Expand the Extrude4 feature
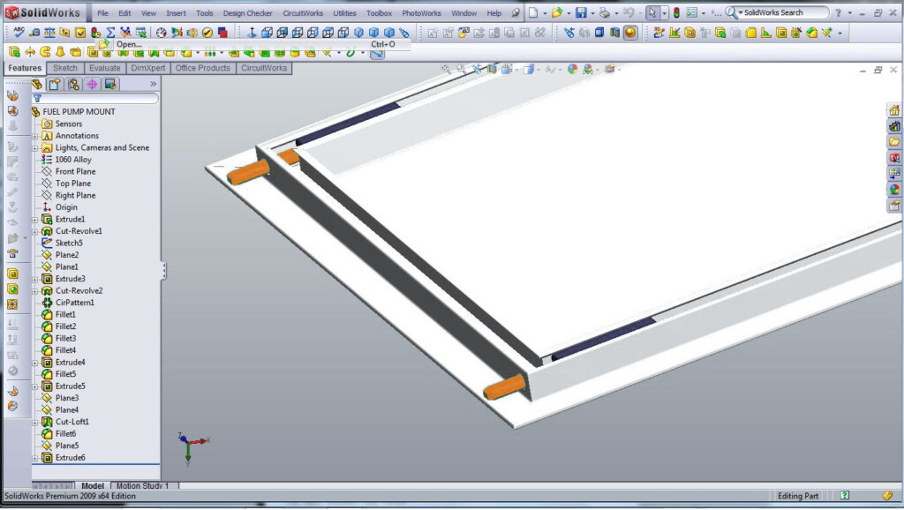Screen dimensions: 904x510 [35, 363]
